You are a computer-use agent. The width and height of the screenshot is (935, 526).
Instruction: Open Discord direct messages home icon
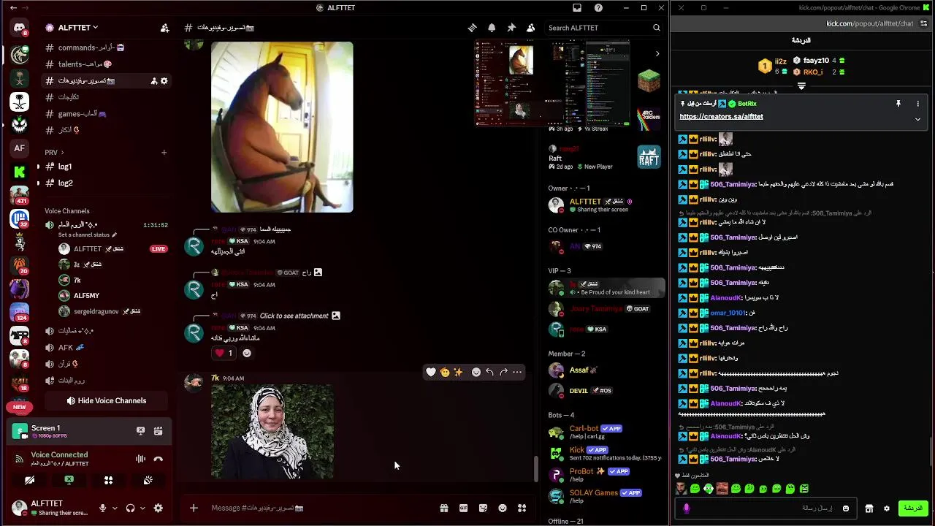pyautogui.click(x=19, y=28)
